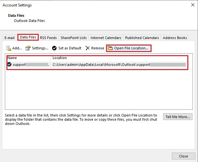Click the Open File Location folder icon
Screen dimensions: 198x162
click(x=110, y=48)
